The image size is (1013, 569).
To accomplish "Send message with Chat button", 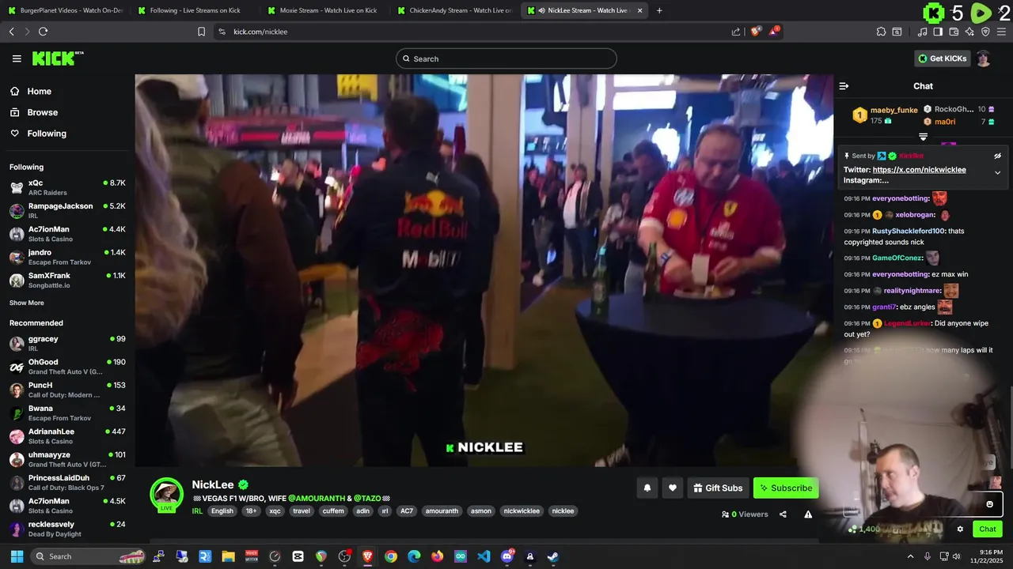I will 988,529.
